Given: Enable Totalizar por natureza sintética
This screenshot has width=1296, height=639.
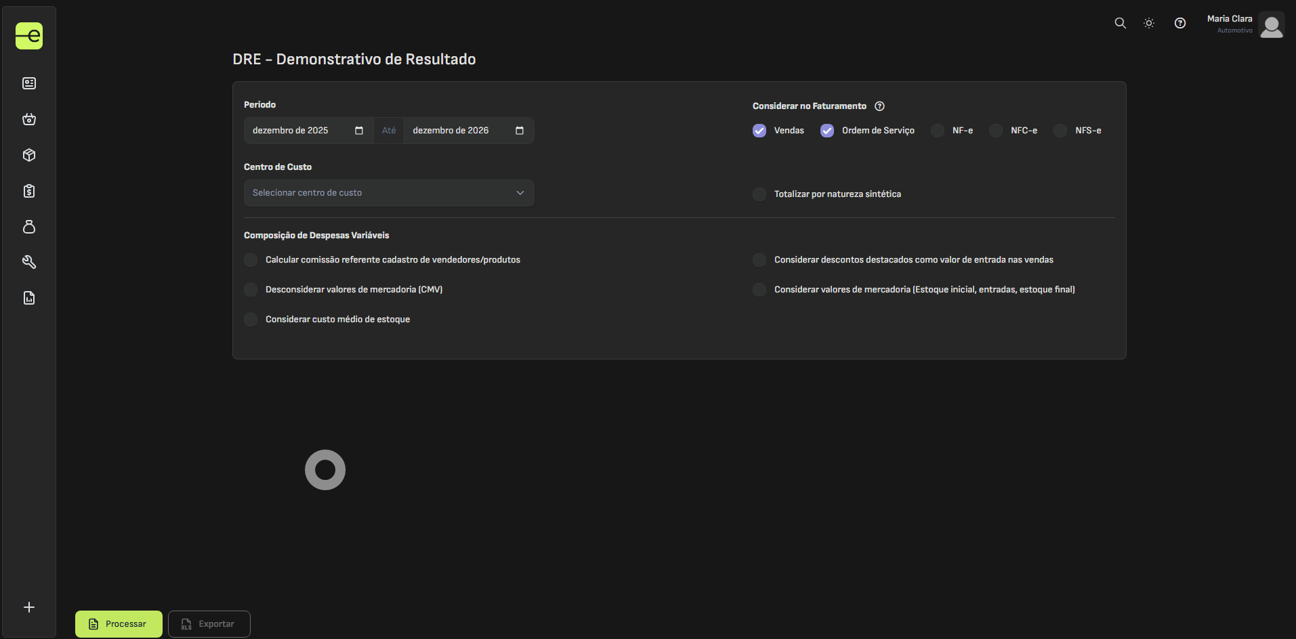Looking at the screenshot, I should [759, 194].
